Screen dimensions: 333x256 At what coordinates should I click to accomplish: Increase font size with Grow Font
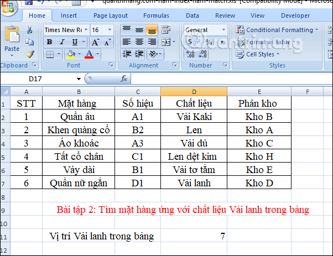point(95,42)
